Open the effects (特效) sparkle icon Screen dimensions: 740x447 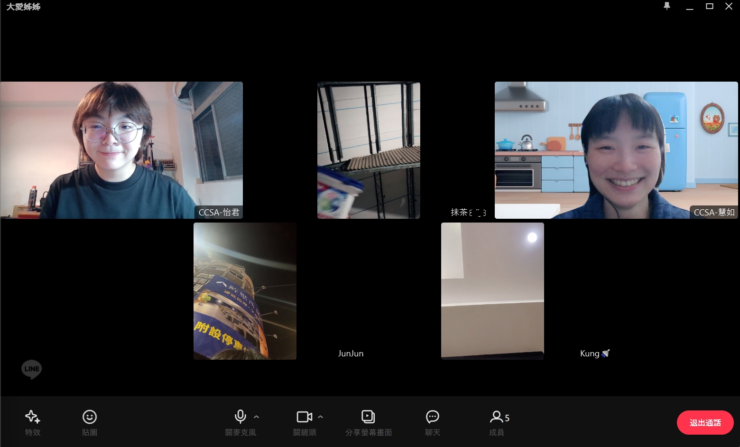(32, 417)
